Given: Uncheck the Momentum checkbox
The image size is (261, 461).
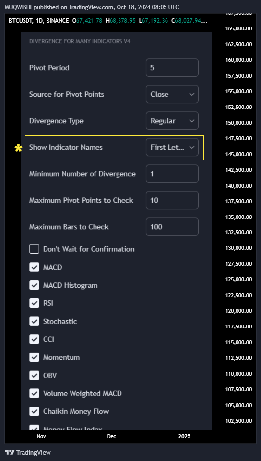Looking at the screenshot, I should 34,357.
